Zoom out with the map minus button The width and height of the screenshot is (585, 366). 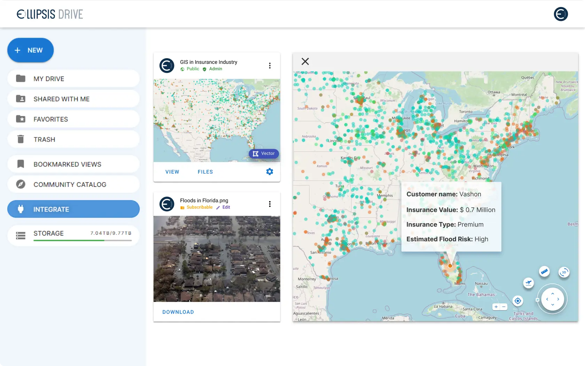504,307
